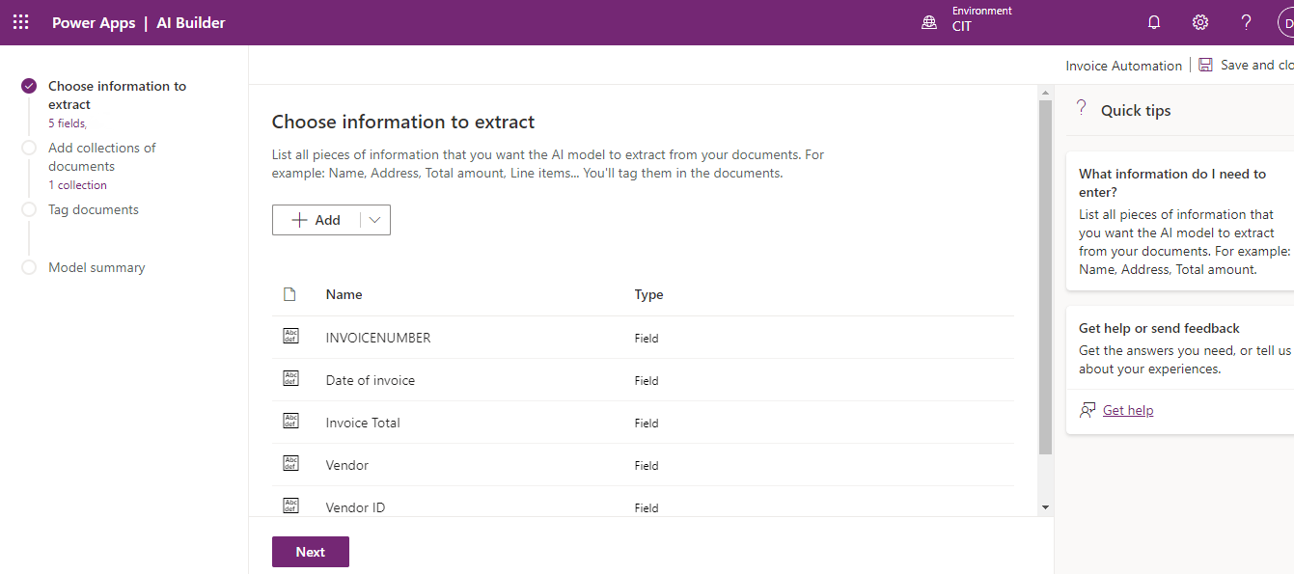
Task: Open the user account avatar
Action: pyautogui.click(x=1285, y=22)
